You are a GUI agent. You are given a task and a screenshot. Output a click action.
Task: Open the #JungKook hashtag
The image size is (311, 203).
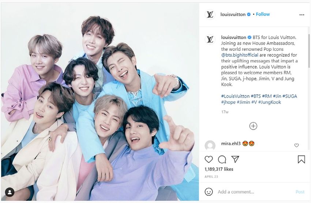[x=270, y=102]
